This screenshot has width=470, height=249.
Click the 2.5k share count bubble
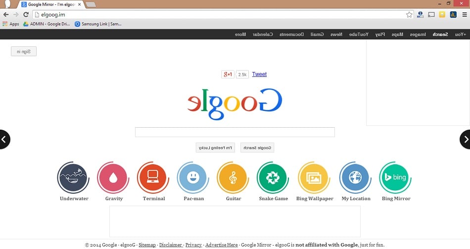242,74
